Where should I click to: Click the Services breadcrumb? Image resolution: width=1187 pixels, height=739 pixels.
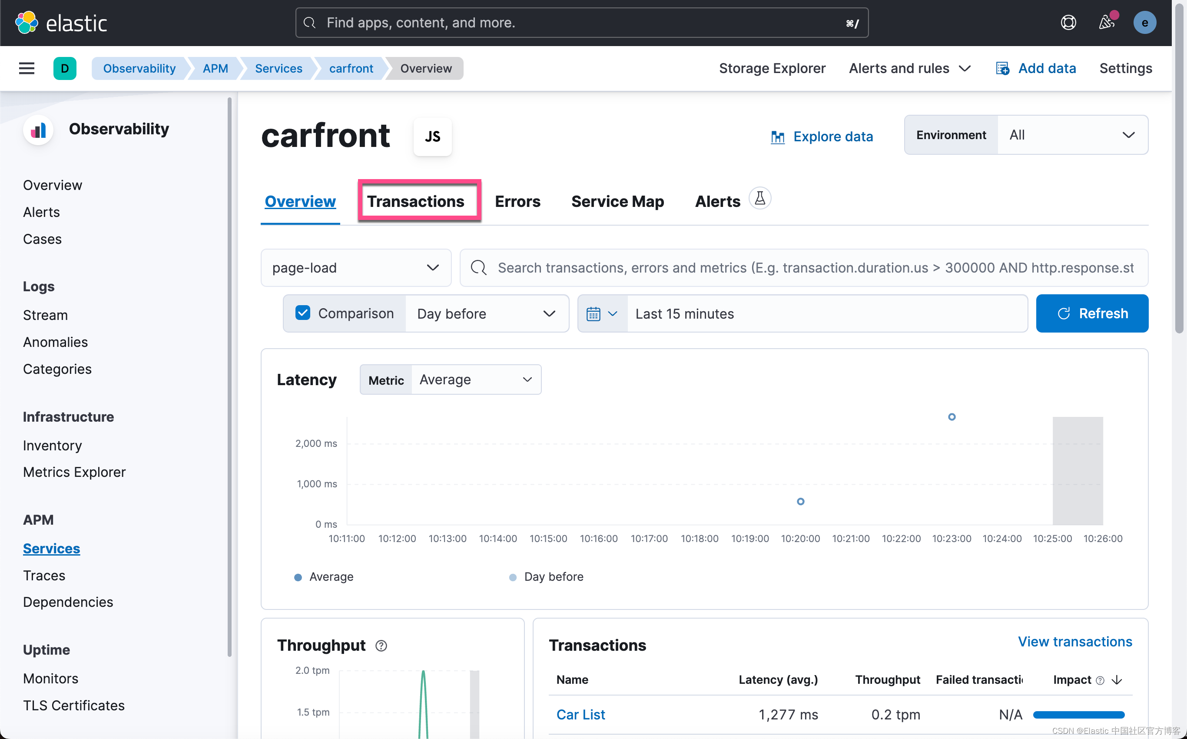coord(279,68)
